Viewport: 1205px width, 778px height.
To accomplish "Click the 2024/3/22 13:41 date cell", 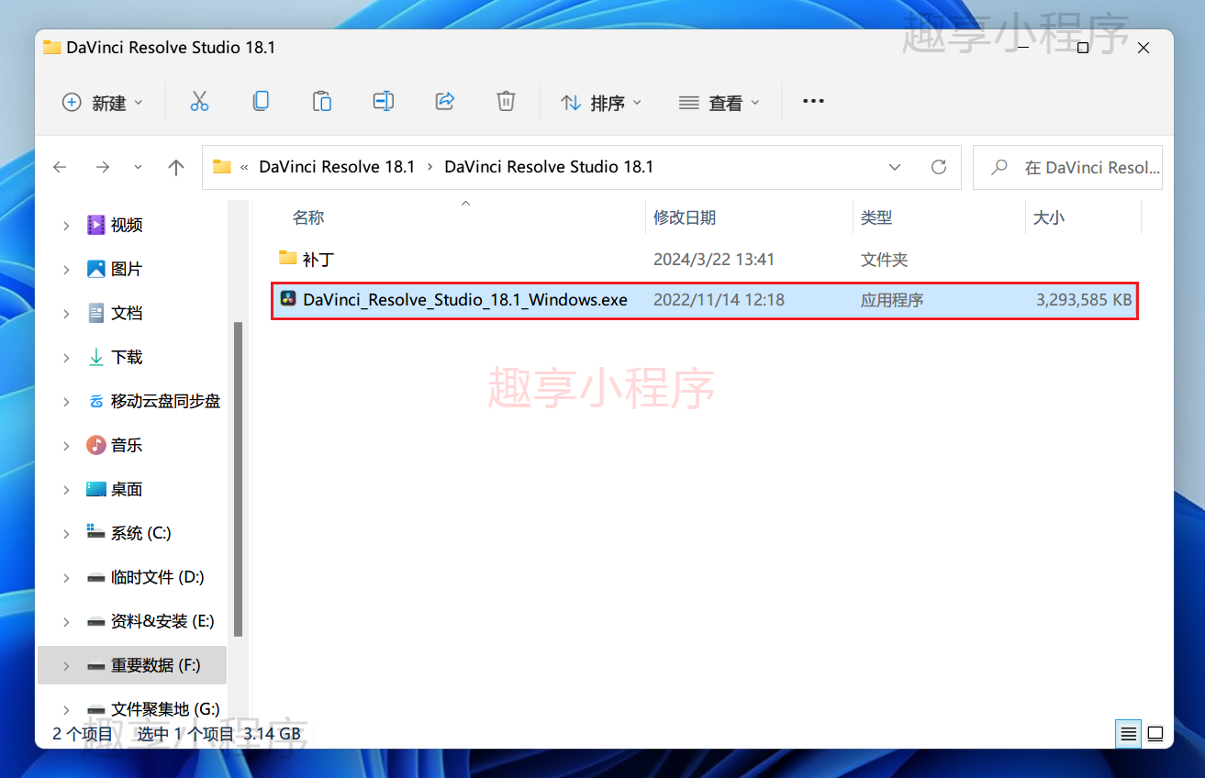I will tap(714, 260).
